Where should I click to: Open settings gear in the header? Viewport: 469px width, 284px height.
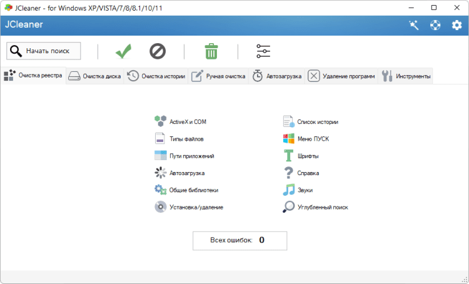coord(456,25)
